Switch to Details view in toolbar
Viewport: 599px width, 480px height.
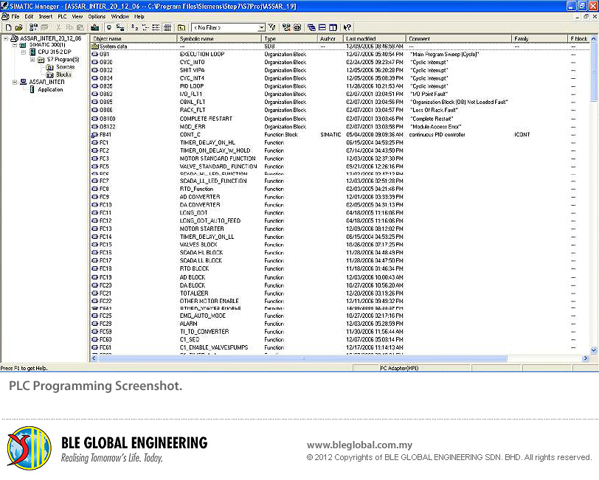167,27
